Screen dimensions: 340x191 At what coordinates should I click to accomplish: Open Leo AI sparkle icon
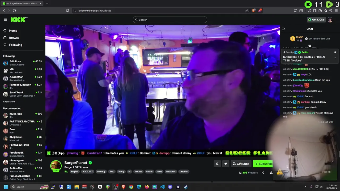point(325,11)
